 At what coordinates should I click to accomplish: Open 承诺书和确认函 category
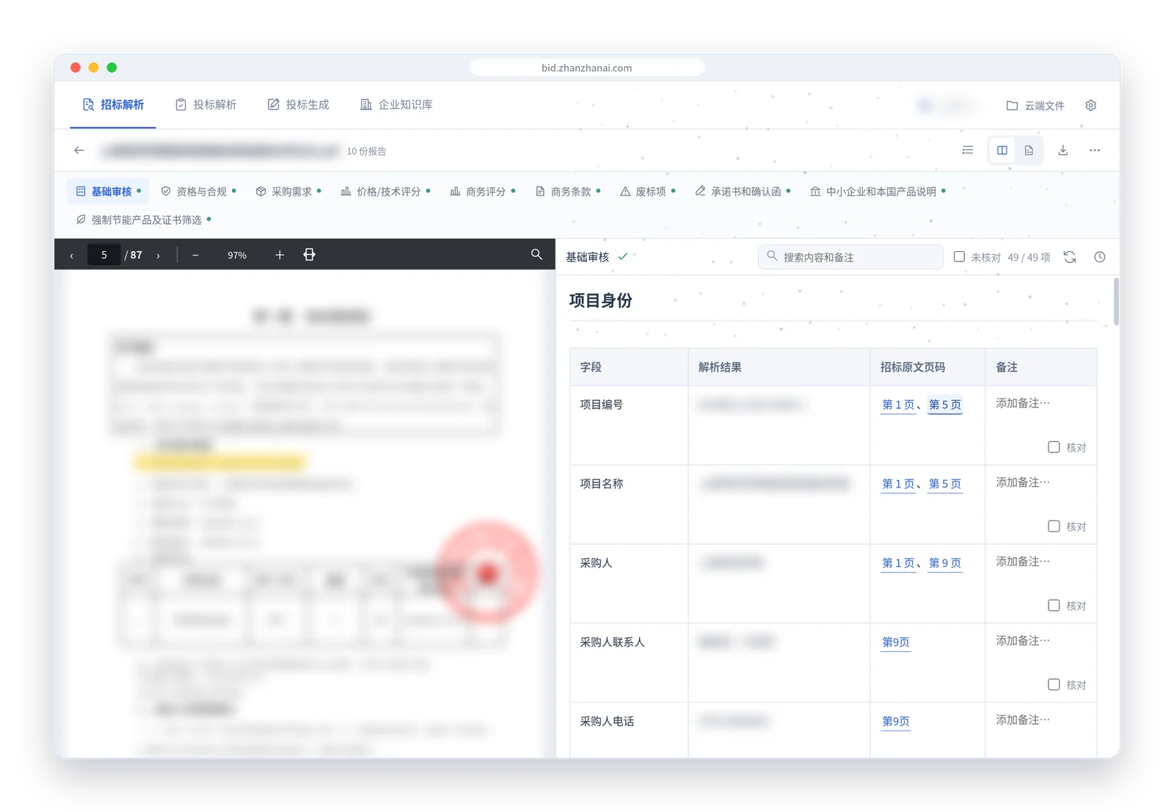(743, 192)
